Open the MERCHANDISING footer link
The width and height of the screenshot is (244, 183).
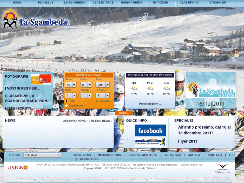109,155
